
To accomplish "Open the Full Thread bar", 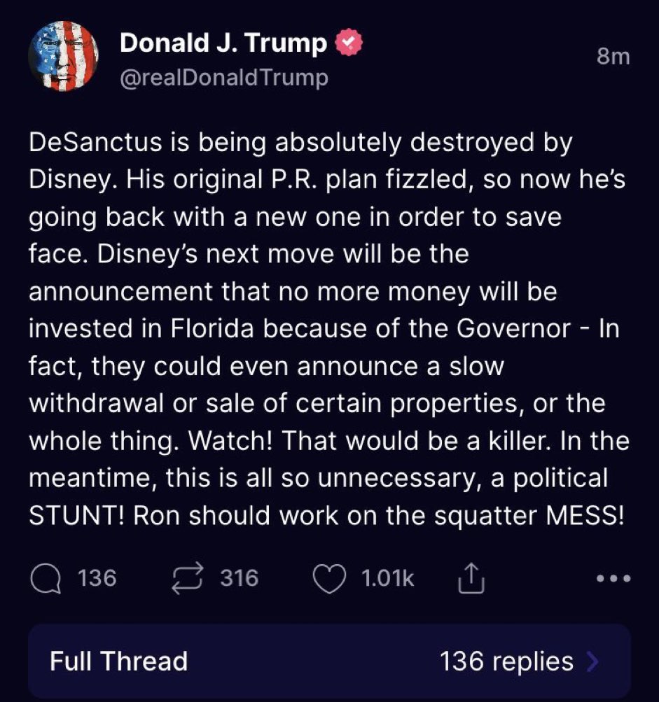I will click(329, 661).
